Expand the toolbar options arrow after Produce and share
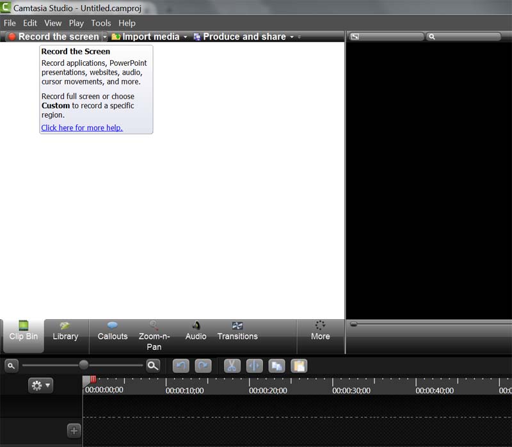The width and height of the screenshot is (512, 447). click(299, 37)
